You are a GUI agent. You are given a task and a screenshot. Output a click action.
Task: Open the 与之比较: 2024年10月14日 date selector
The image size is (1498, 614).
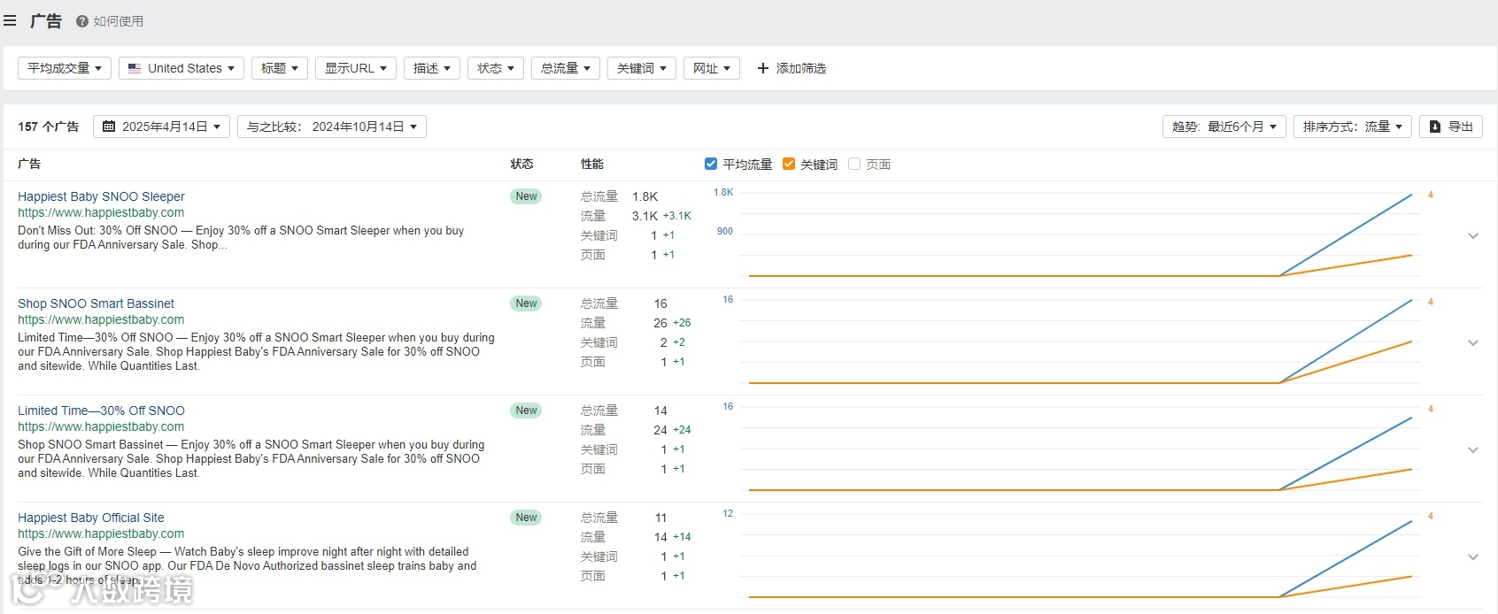coord(332,127)
